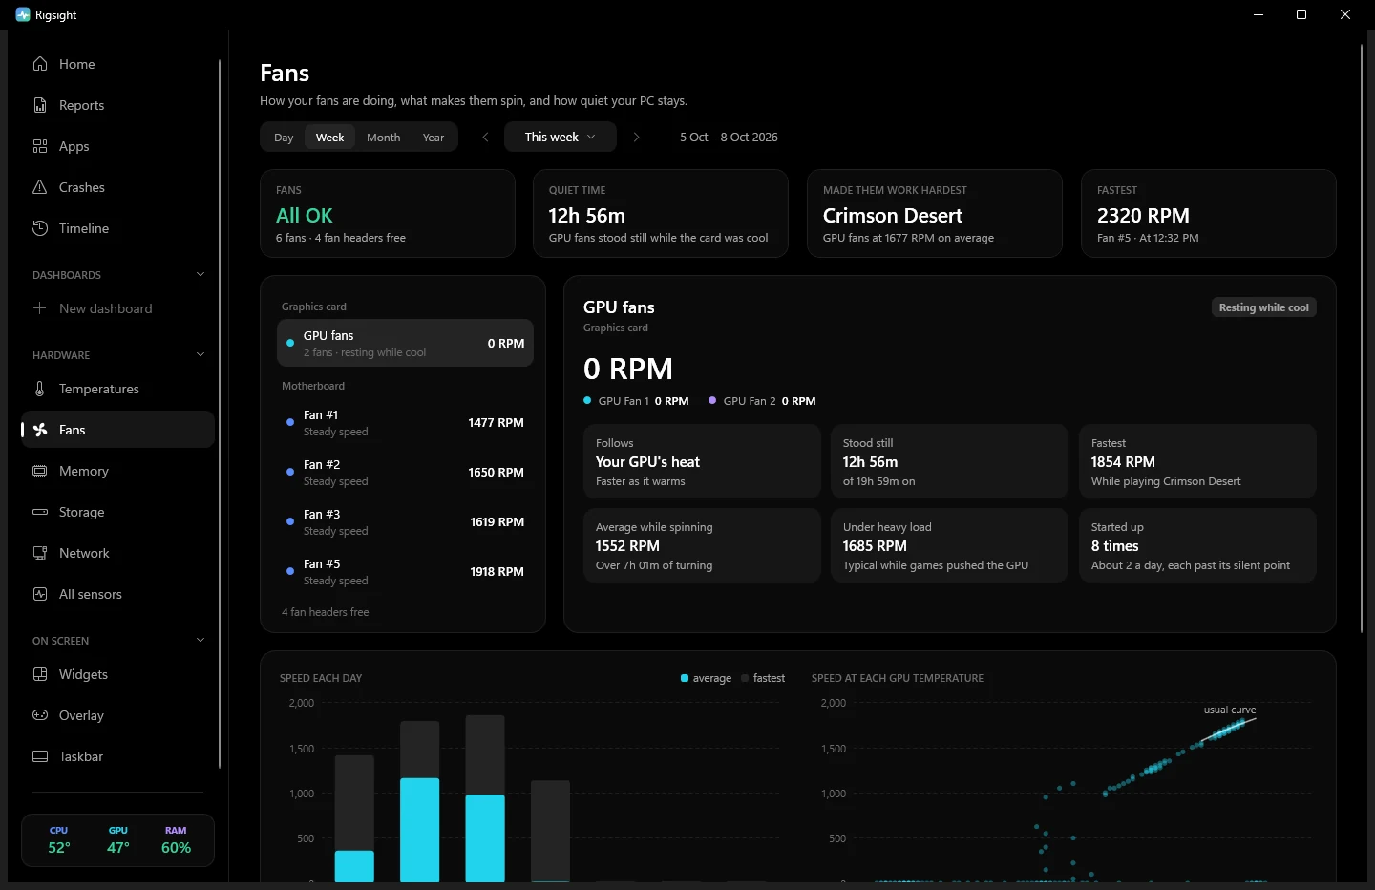Click the CPU 52° temperature readout
Image resolution: width=1375 pixels, height=890 pixels.
pyautogui.click(x=59, y=840)
